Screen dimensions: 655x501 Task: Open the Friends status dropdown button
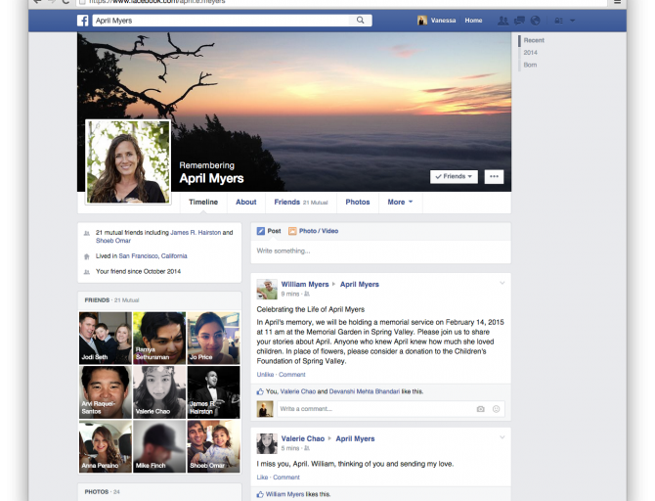click(454, 176)
